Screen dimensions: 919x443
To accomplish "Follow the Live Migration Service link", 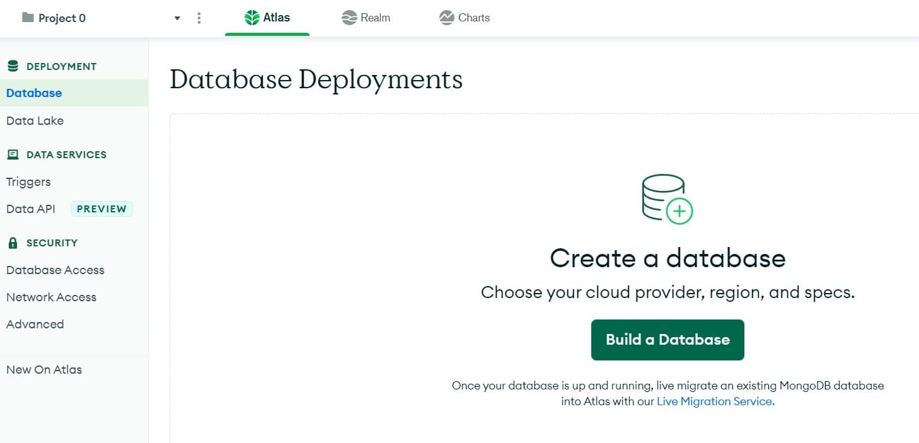I will 714,401.
